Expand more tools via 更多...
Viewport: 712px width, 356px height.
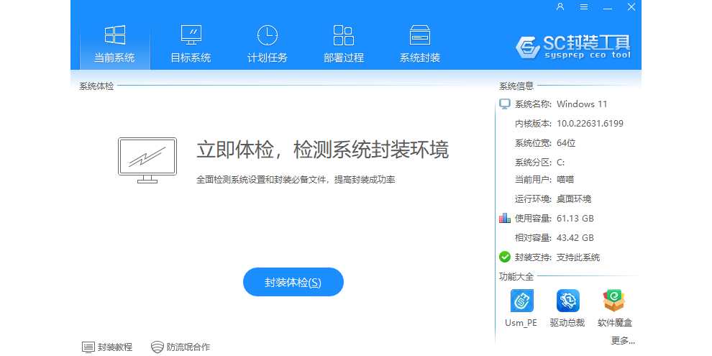pyautogui.click(x=623, y=340)
